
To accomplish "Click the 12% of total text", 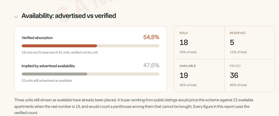I will click(x=238, y=52).
